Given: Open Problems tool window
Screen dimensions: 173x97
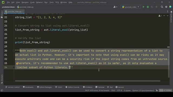Looking at the screenshot, I should point(88,87).
